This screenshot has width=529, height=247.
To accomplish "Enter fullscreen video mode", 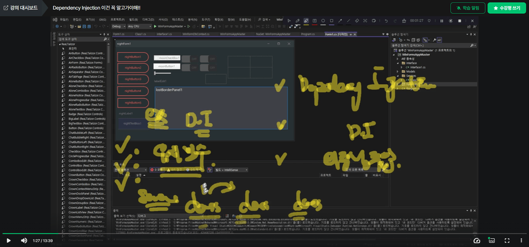I will coord(507,240).
